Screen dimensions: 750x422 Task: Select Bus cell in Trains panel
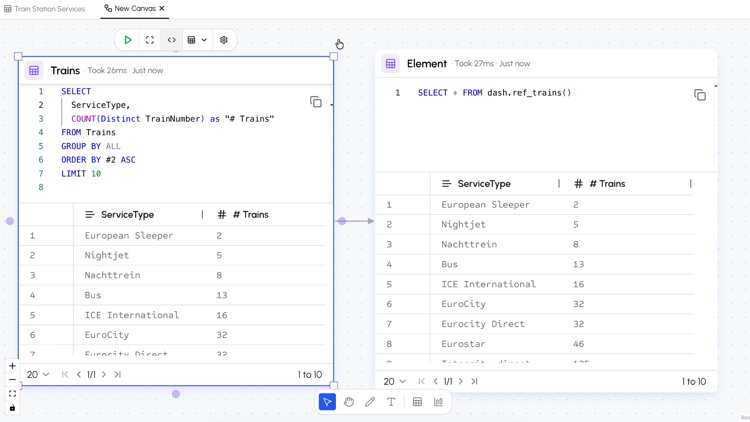pos(93,295)
